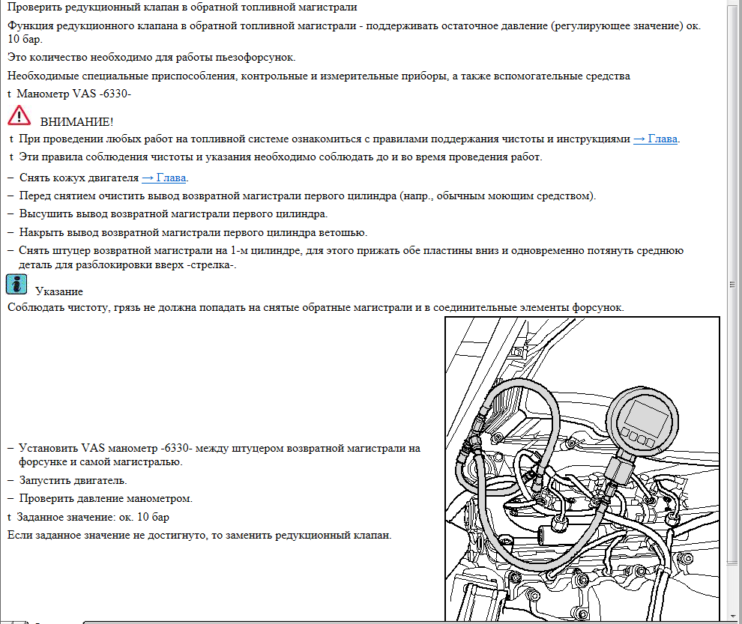This screenshot has width=742, height=624.
Task: Click the blue info icon beside Указание
Action: pos(16,284)
